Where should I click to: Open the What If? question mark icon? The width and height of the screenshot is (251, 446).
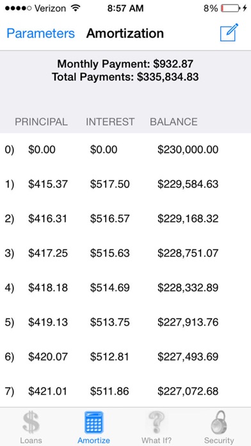[x=156, y=423]
